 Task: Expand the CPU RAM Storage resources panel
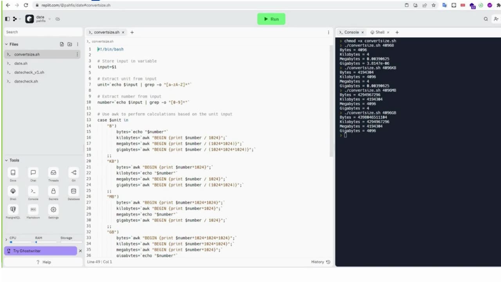(6, 239)
